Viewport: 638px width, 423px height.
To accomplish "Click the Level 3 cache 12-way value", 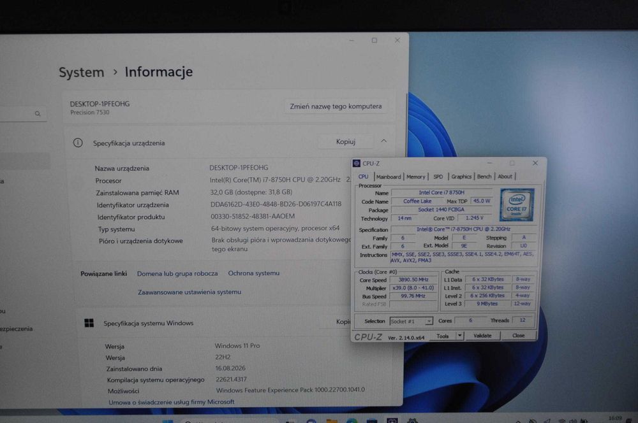I will click(523, 303).
